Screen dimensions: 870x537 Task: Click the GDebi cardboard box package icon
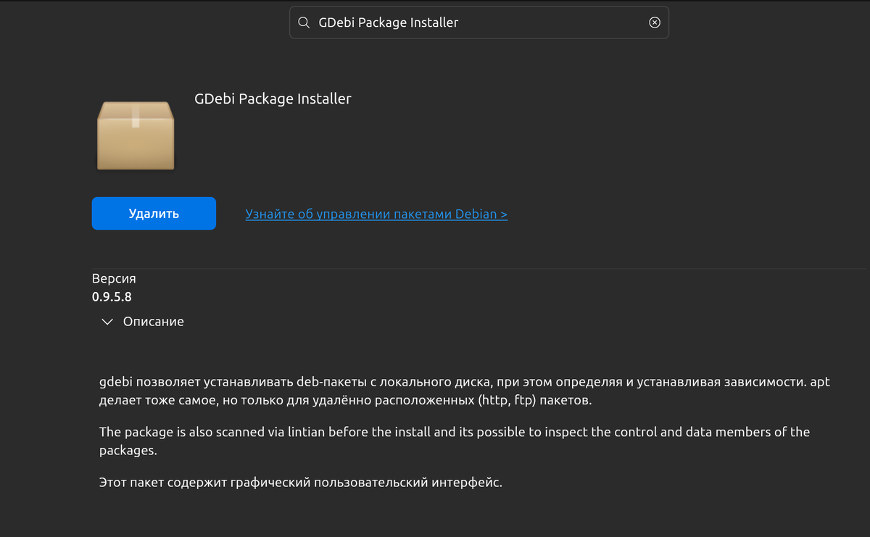coord(136,136)
